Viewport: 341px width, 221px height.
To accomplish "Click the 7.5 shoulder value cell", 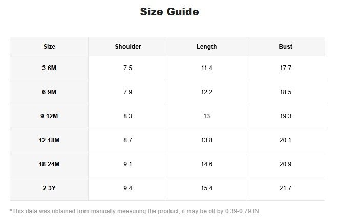I will click(x=128, y=68).
